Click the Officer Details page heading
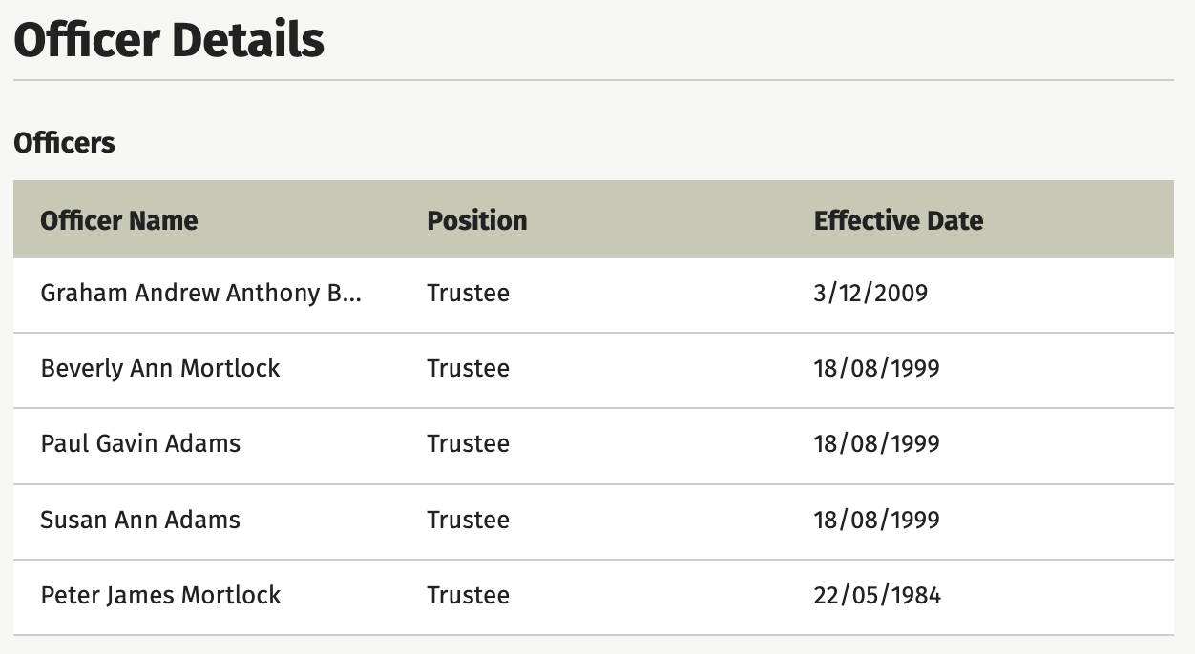Image resolution: width=1195 pixels, height=654 pixels. coord(169,40)
